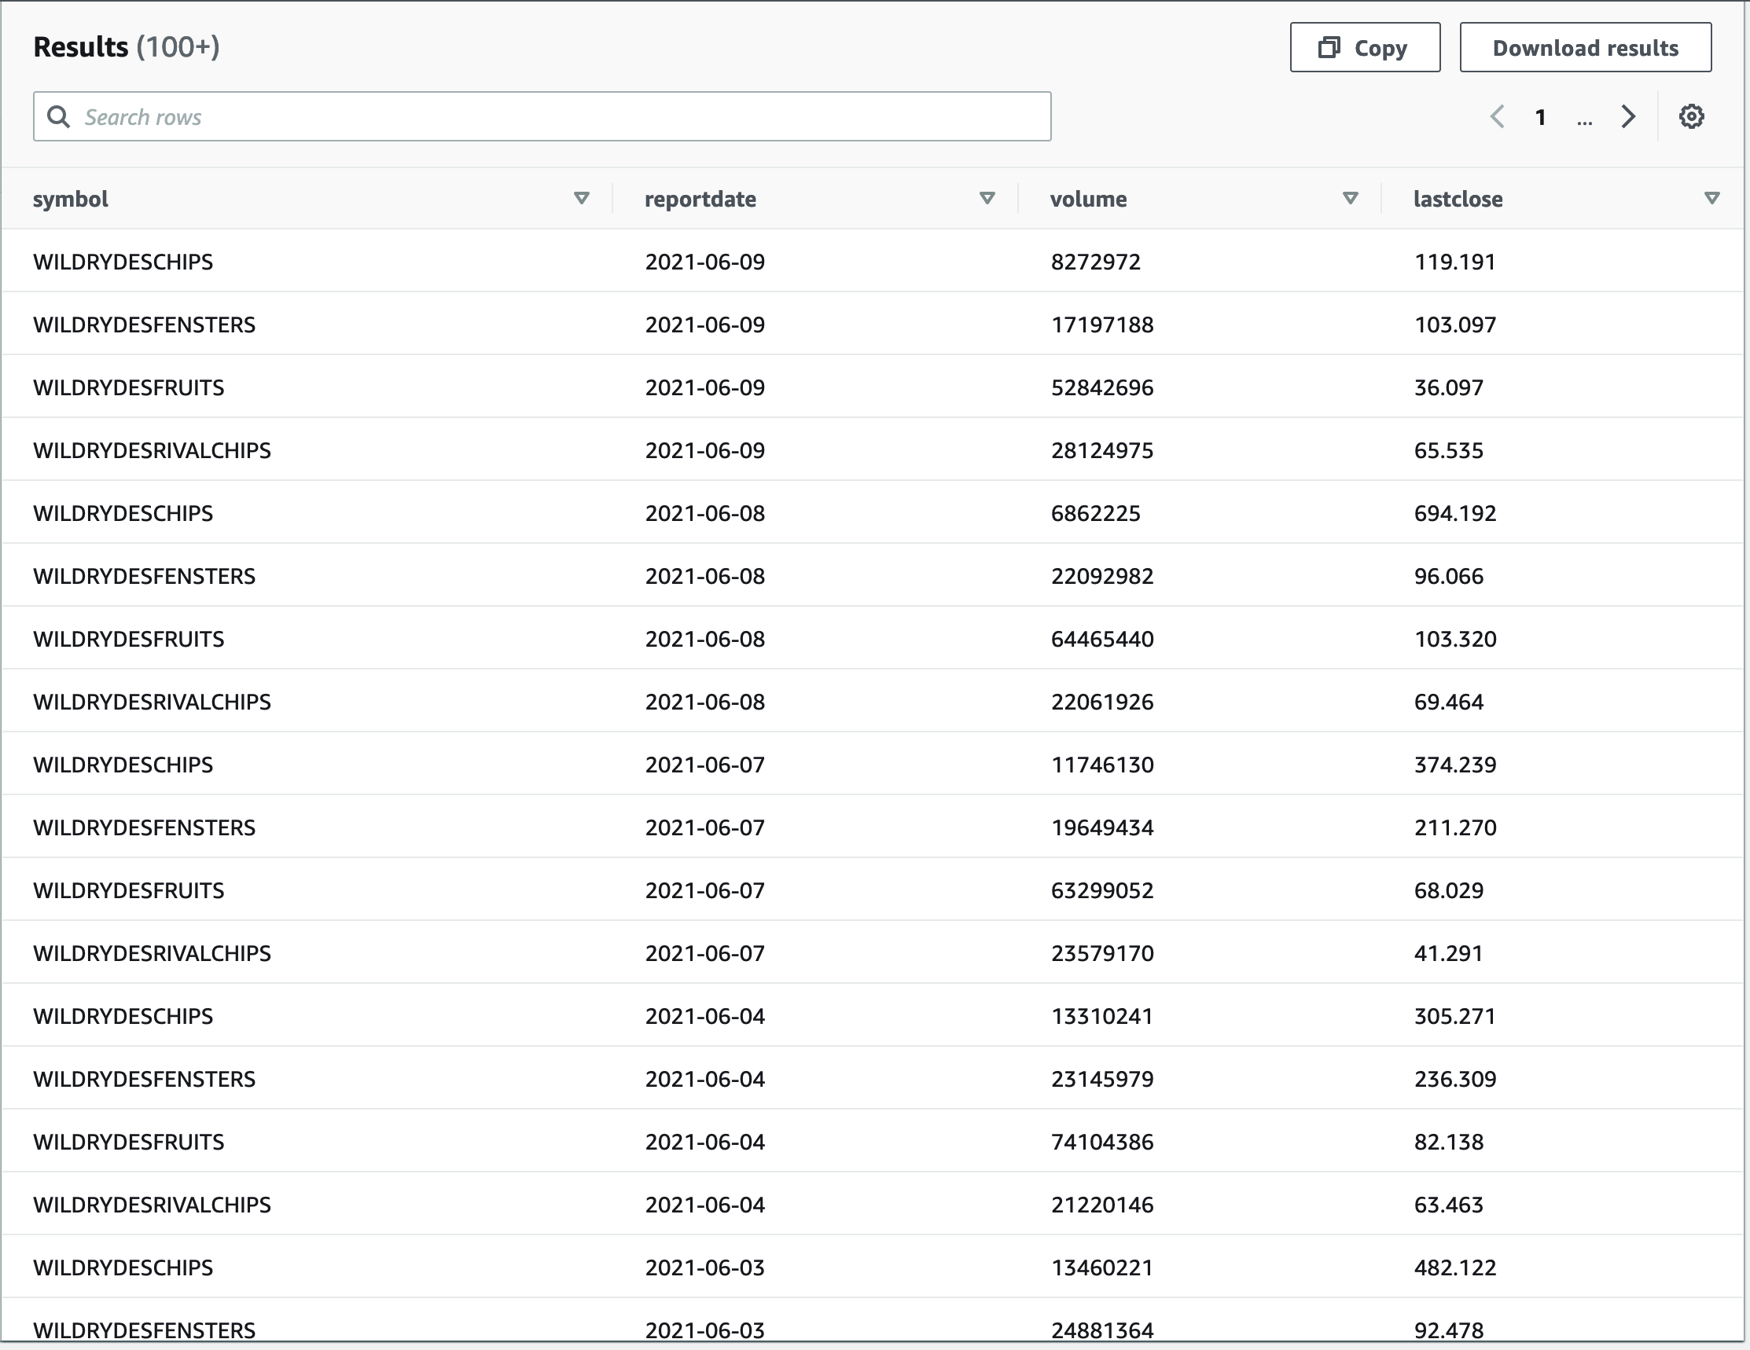Click inside the Search rows field
1750x1350 pixels.
point(542,117)
